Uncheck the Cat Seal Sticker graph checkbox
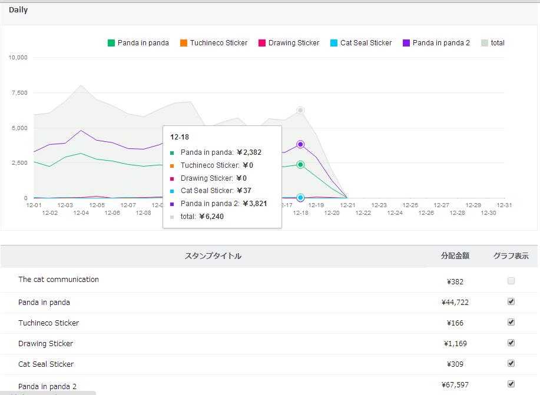 (x=511, y=364)
